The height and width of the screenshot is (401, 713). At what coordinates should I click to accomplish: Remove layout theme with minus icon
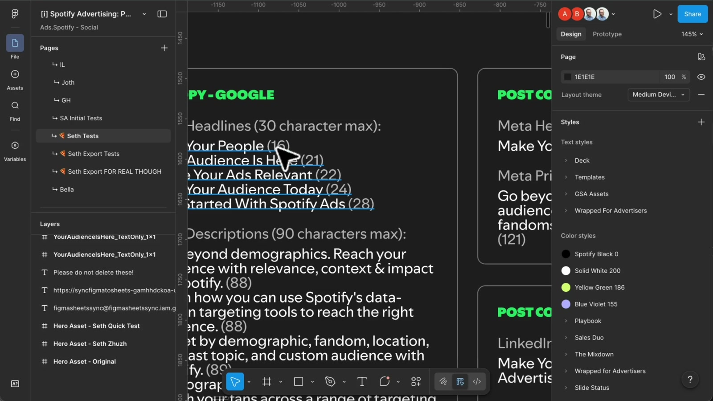(701, 94)
